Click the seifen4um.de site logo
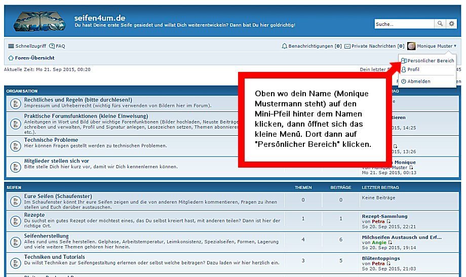 point(40,21)
